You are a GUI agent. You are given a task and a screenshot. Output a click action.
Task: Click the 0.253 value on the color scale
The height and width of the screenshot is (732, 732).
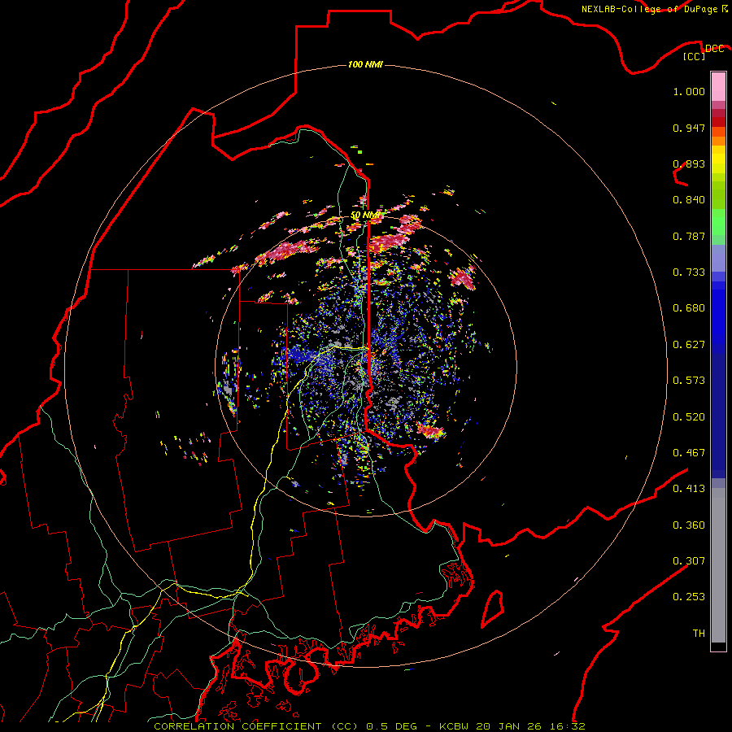(x=689, y=597)
